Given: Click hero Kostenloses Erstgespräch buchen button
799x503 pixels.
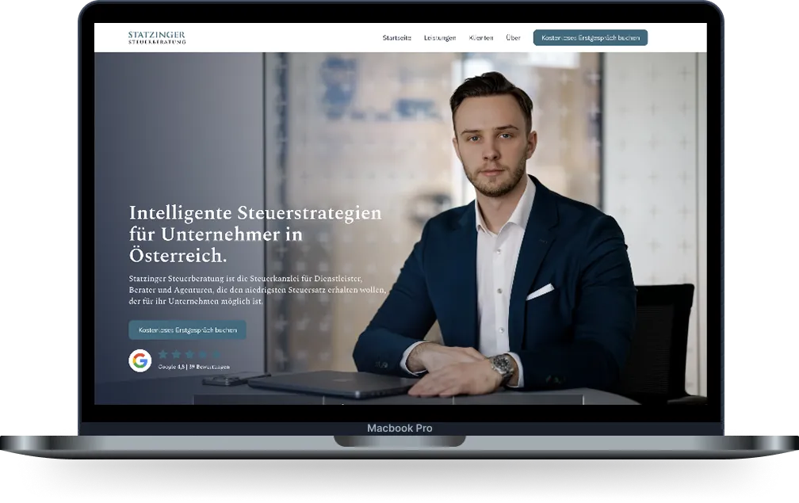Looking at the screenshot, I should 188,330.
